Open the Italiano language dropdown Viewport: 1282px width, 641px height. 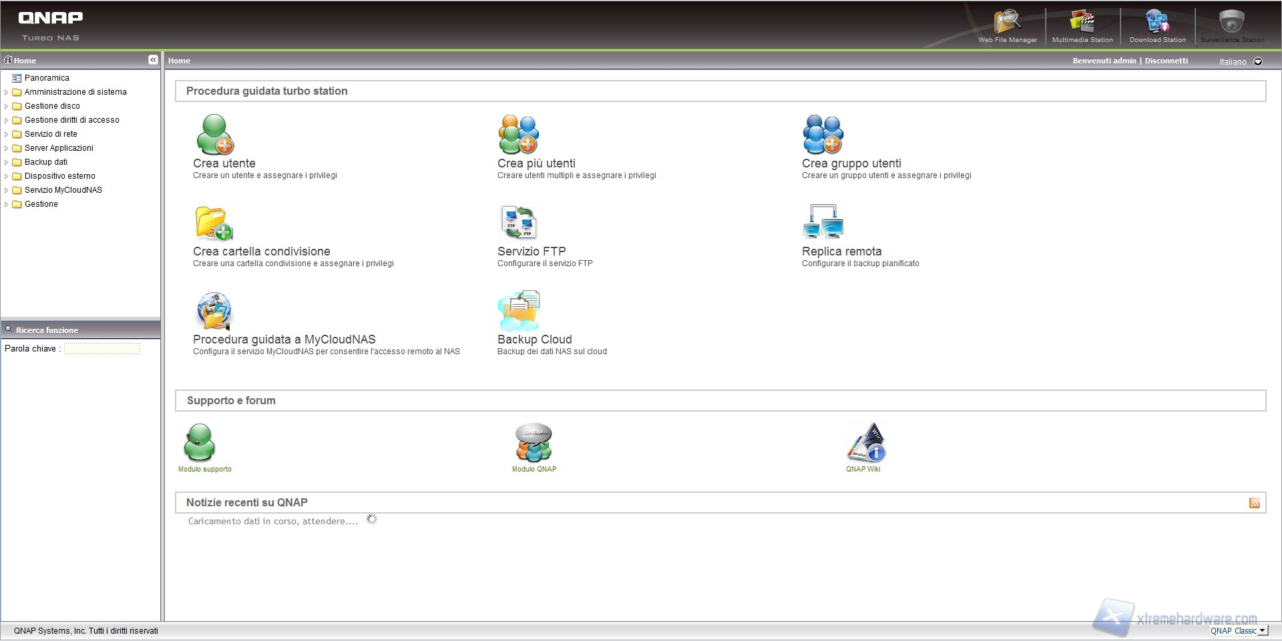1258,61
